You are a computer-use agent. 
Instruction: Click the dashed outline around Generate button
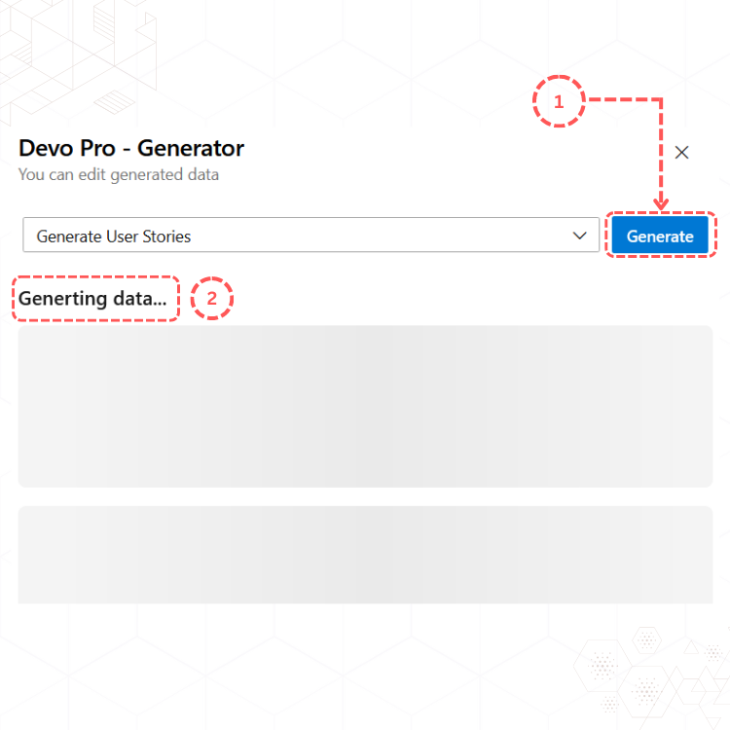[x=661, y=235]
